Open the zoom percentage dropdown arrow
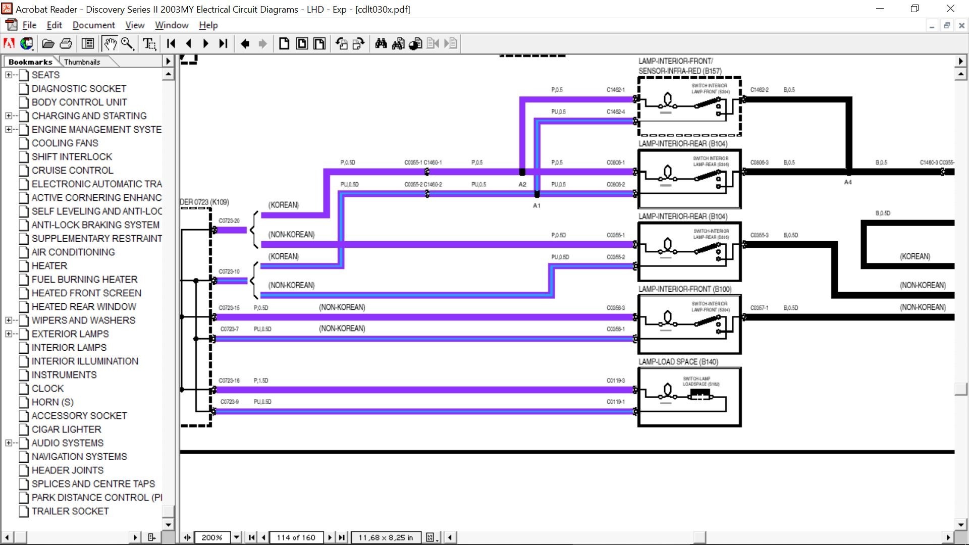The width and height of the screenshot is (969, 545). click(236, 537)
